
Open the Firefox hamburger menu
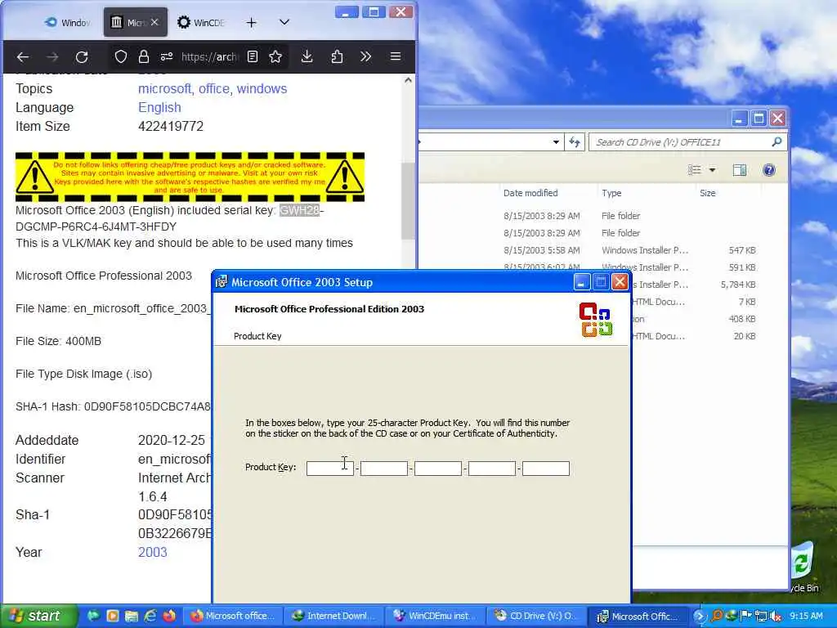tap(396, 56)
